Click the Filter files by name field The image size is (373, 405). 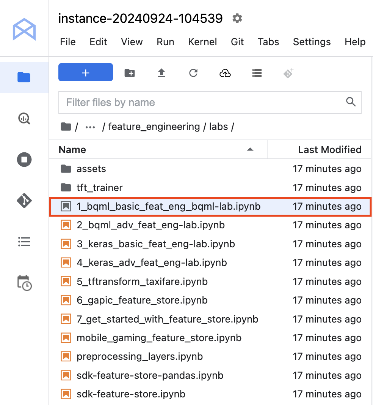coord(201,102)
